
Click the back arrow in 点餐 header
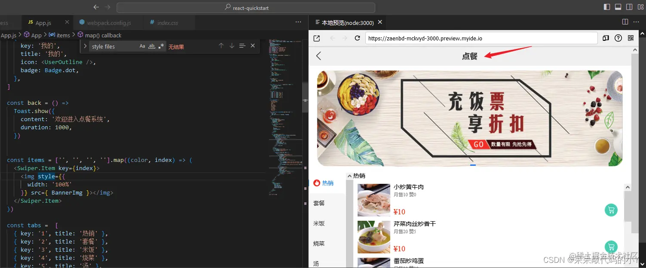click(x=318, y=56)
